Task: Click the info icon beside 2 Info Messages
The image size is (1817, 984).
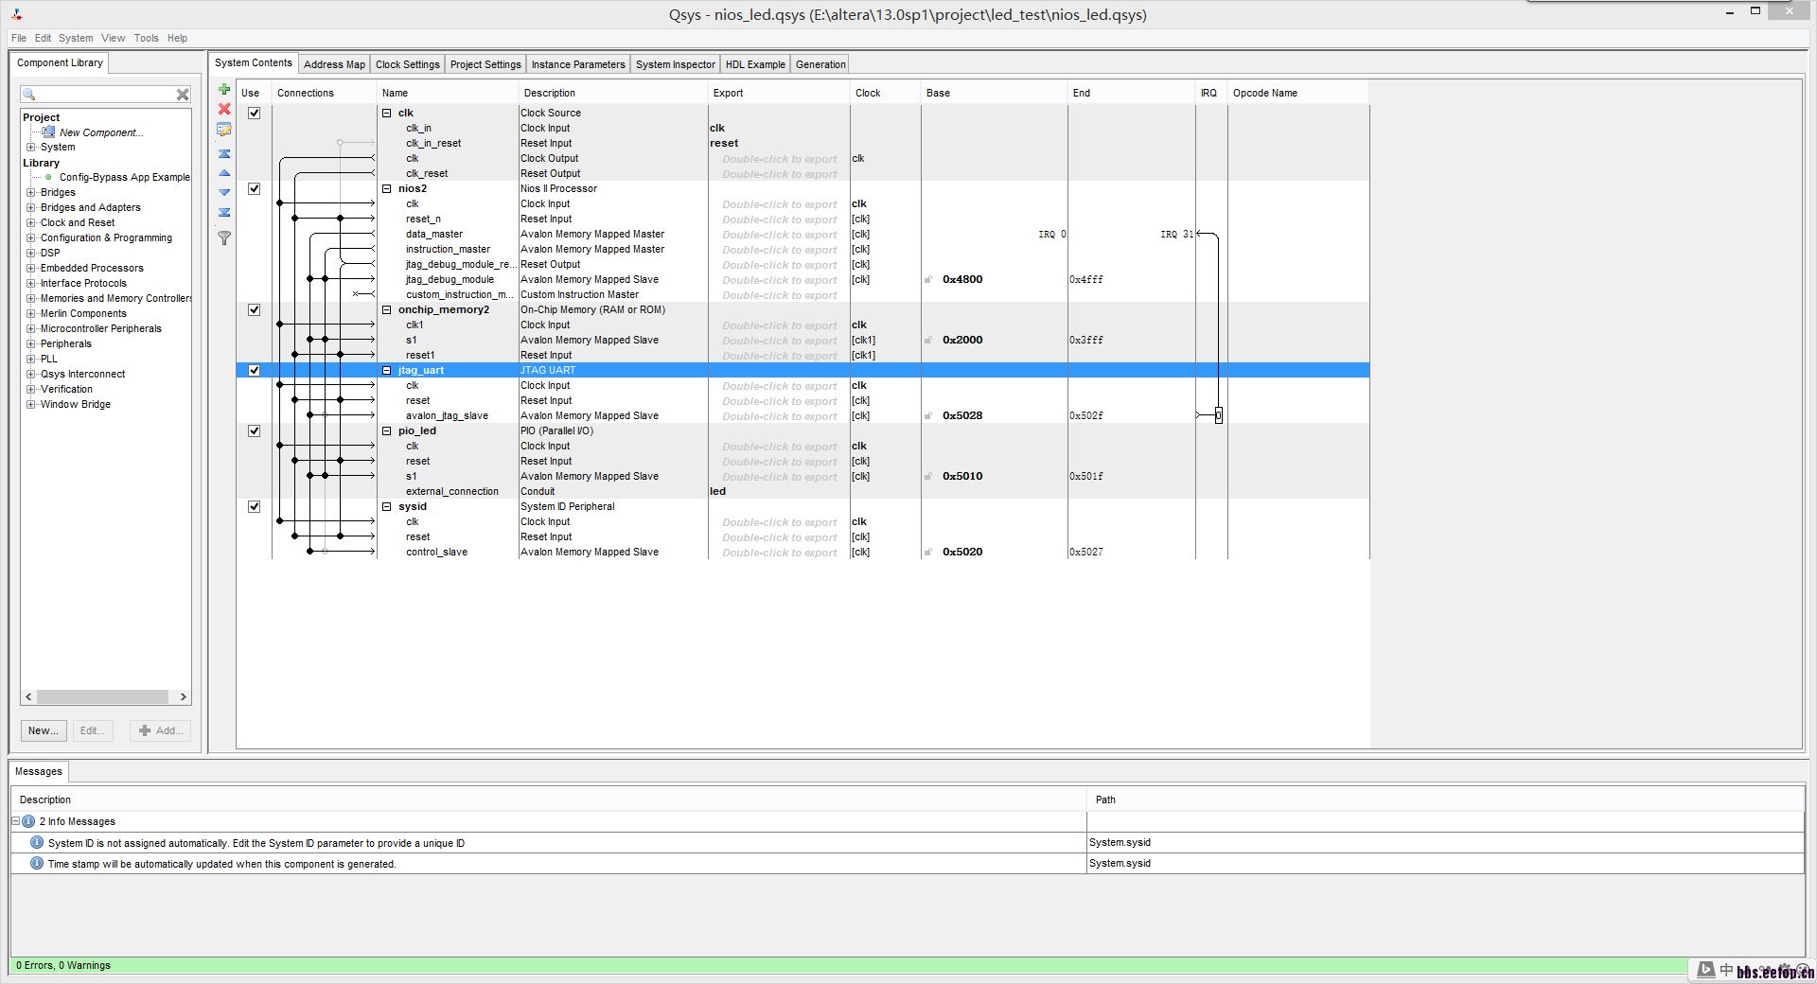Action: click(28, 821)
